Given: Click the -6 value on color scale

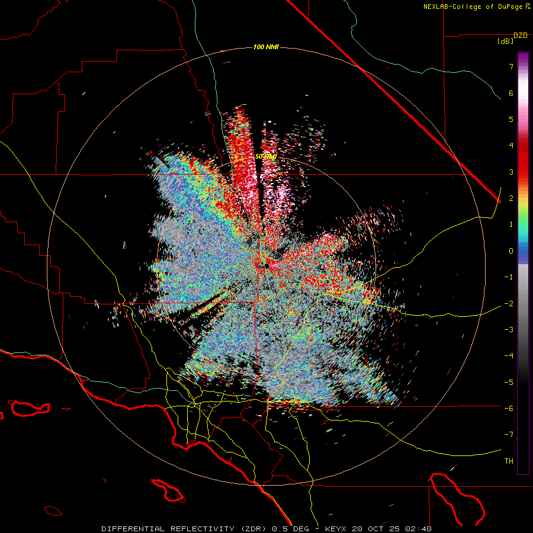Looking at the screenshot, I should click(509, 409).
